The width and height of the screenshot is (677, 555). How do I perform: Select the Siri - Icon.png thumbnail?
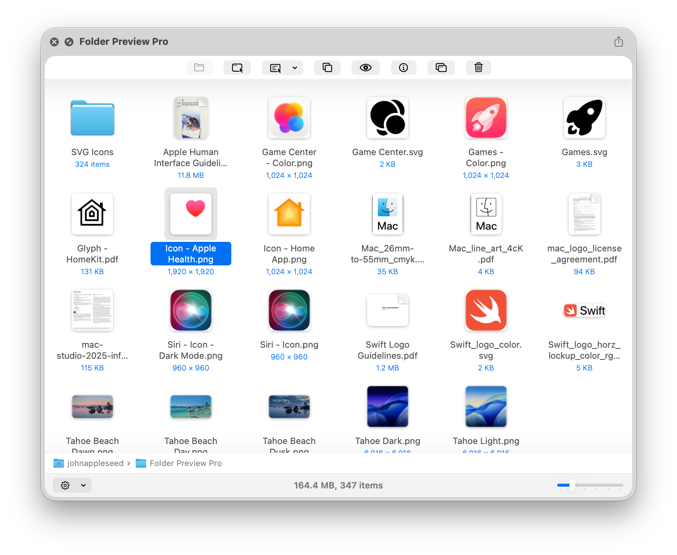(289, 310)
